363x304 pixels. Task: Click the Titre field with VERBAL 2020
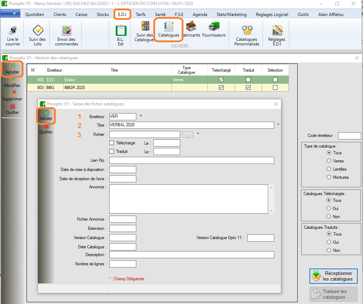[x=192, y=125]
